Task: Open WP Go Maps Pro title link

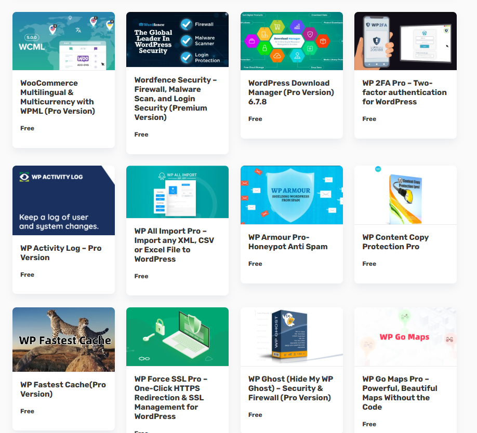Action: click(x=400, y=393)
